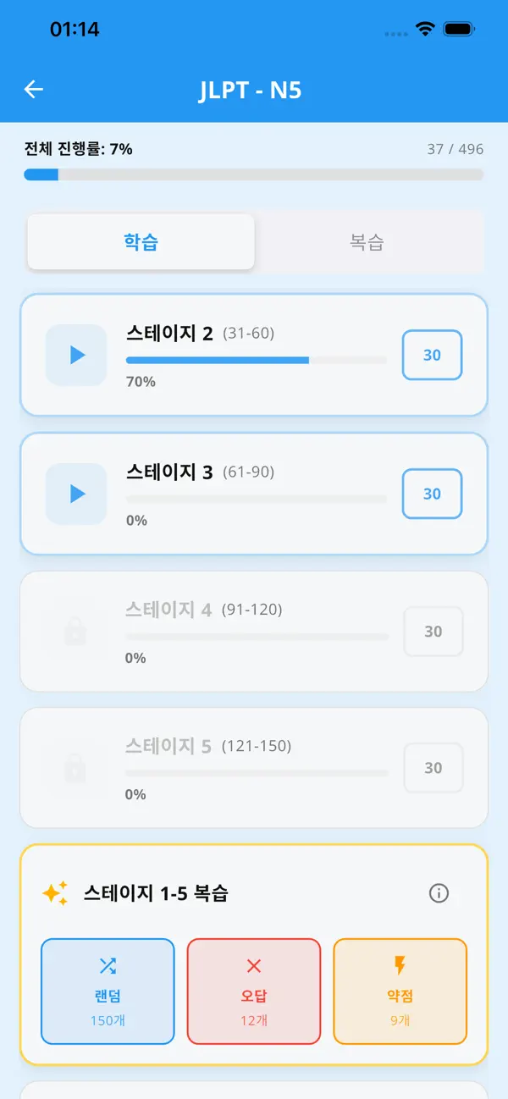
Task: Tap the X icon in the 오답 card
Action: pos(254,965)
